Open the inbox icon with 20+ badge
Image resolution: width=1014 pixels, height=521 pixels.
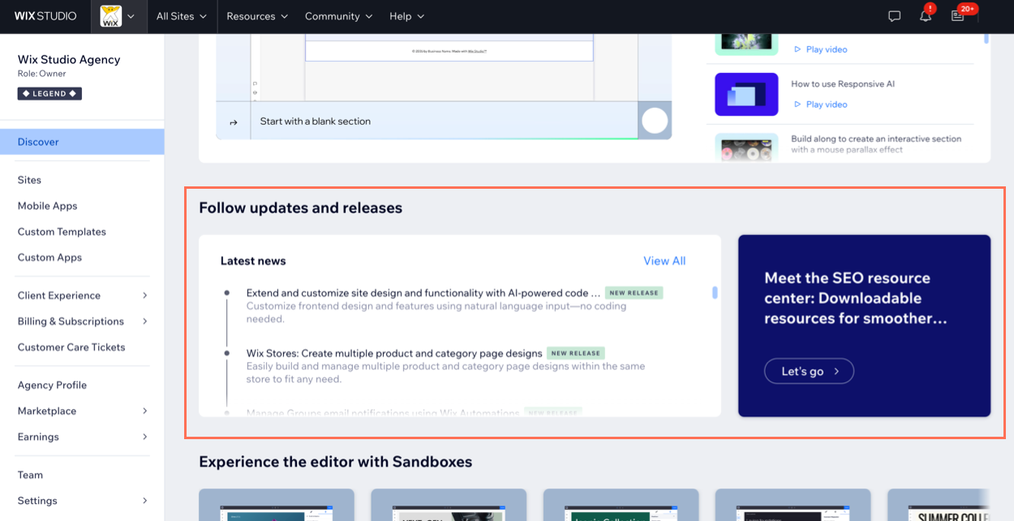(x=958, y=16)
